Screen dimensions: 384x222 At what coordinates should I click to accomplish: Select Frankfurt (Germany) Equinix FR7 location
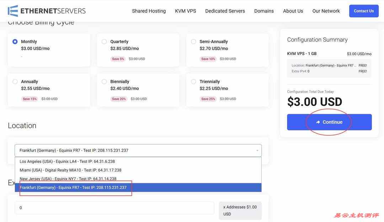click(x=73, y=187)
